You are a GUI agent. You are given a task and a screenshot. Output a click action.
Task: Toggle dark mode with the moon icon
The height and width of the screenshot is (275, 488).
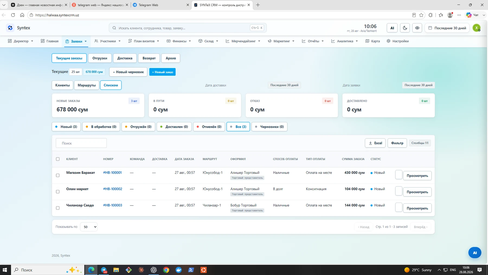click(x=405, y=28)
